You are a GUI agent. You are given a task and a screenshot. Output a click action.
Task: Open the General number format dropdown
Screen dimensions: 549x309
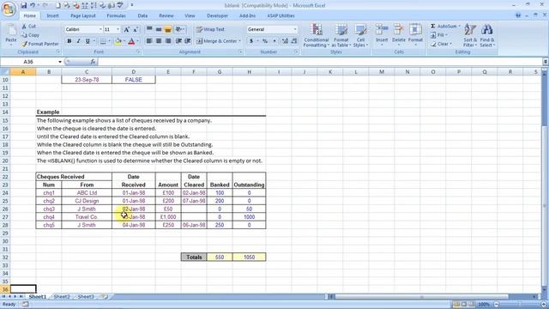pos(295,29)
